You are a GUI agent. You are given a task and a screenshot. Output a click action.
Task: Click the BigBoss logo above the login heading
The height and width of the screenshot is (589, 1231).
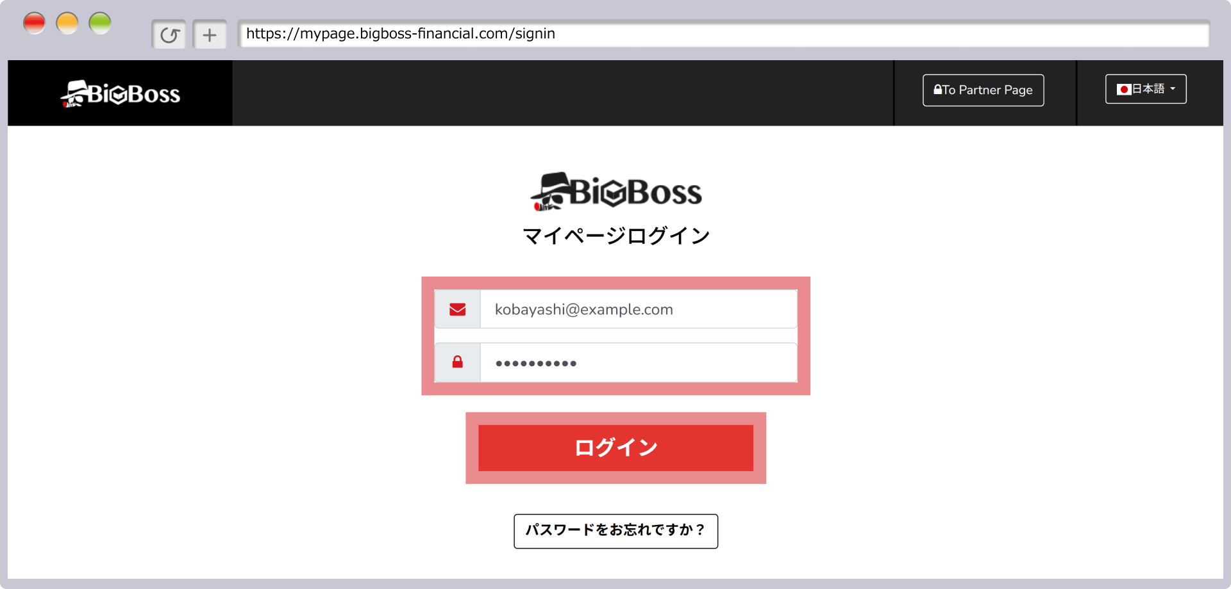click(615, 191)
